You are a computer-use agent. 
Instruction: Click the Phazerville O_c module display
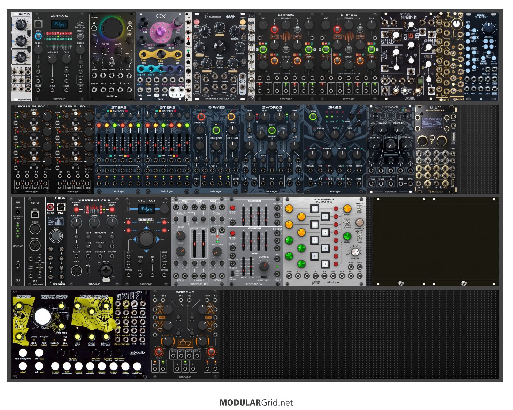point(432,123)
